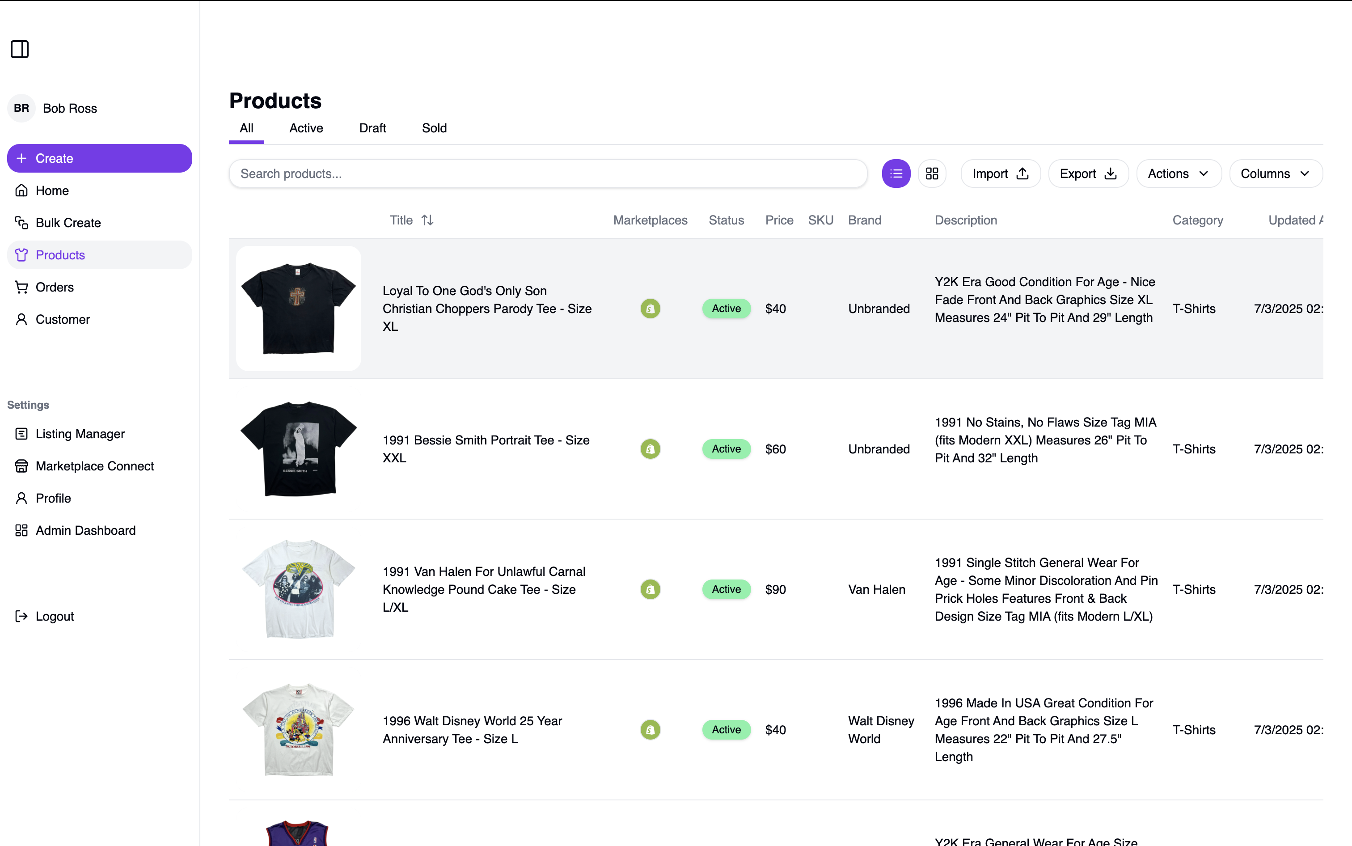Click the Admin Dashboard grid icon
Screen dimensions: 1352x846
tap(21, 530)
